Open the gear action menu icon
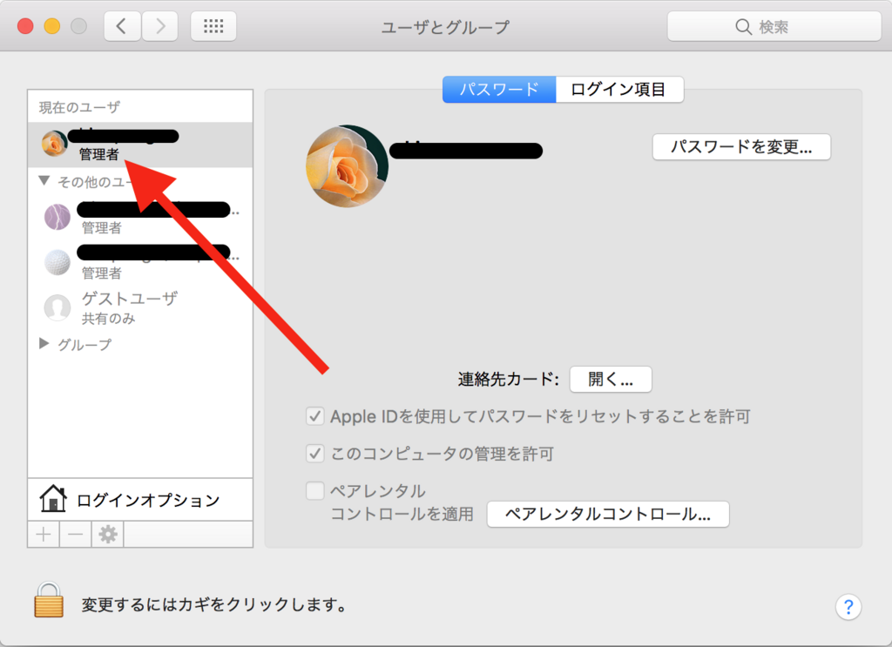Screen dimensions: 892x647 [x=106, y=534]
